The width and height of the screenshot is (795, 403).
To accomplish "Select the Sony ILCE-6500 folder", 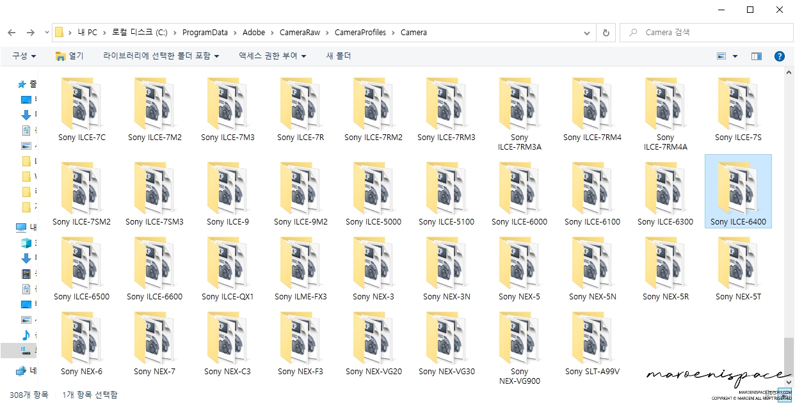I will tap(81, 268).
